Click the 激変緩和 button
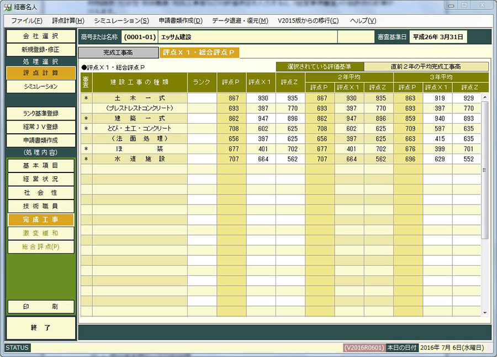 [41, 233]
